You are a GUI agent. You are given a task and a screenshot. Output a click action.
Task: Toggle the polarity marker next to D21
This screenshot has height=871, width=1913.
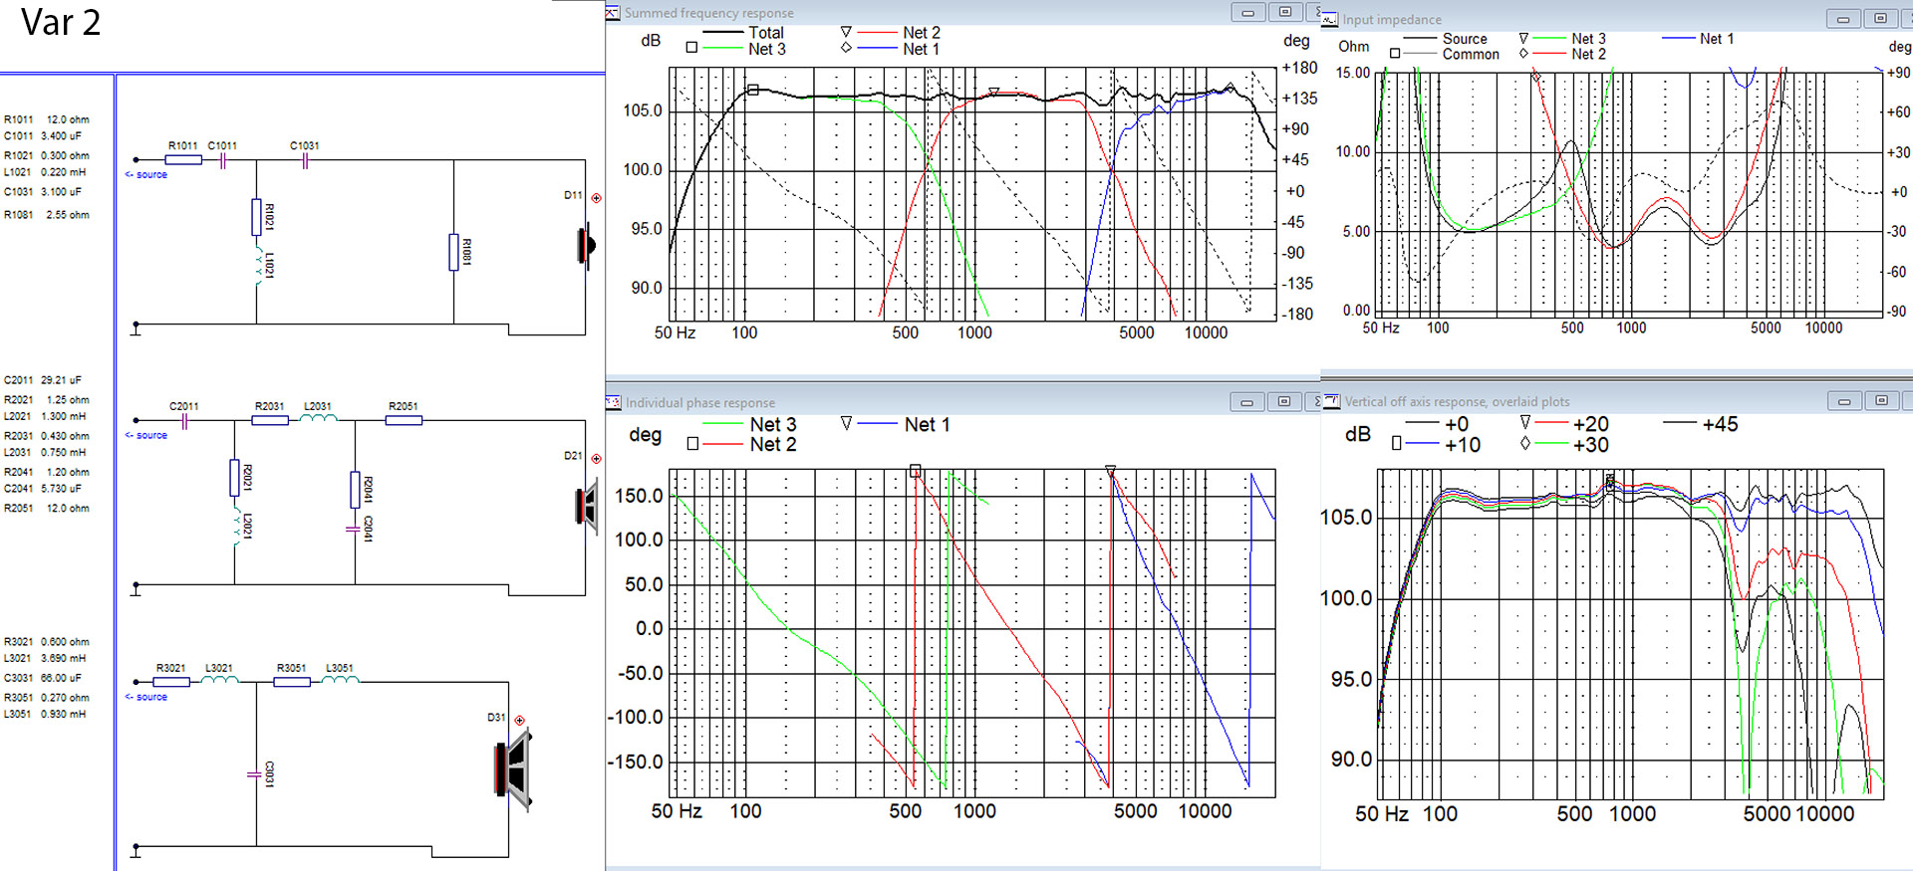point(596,459)
